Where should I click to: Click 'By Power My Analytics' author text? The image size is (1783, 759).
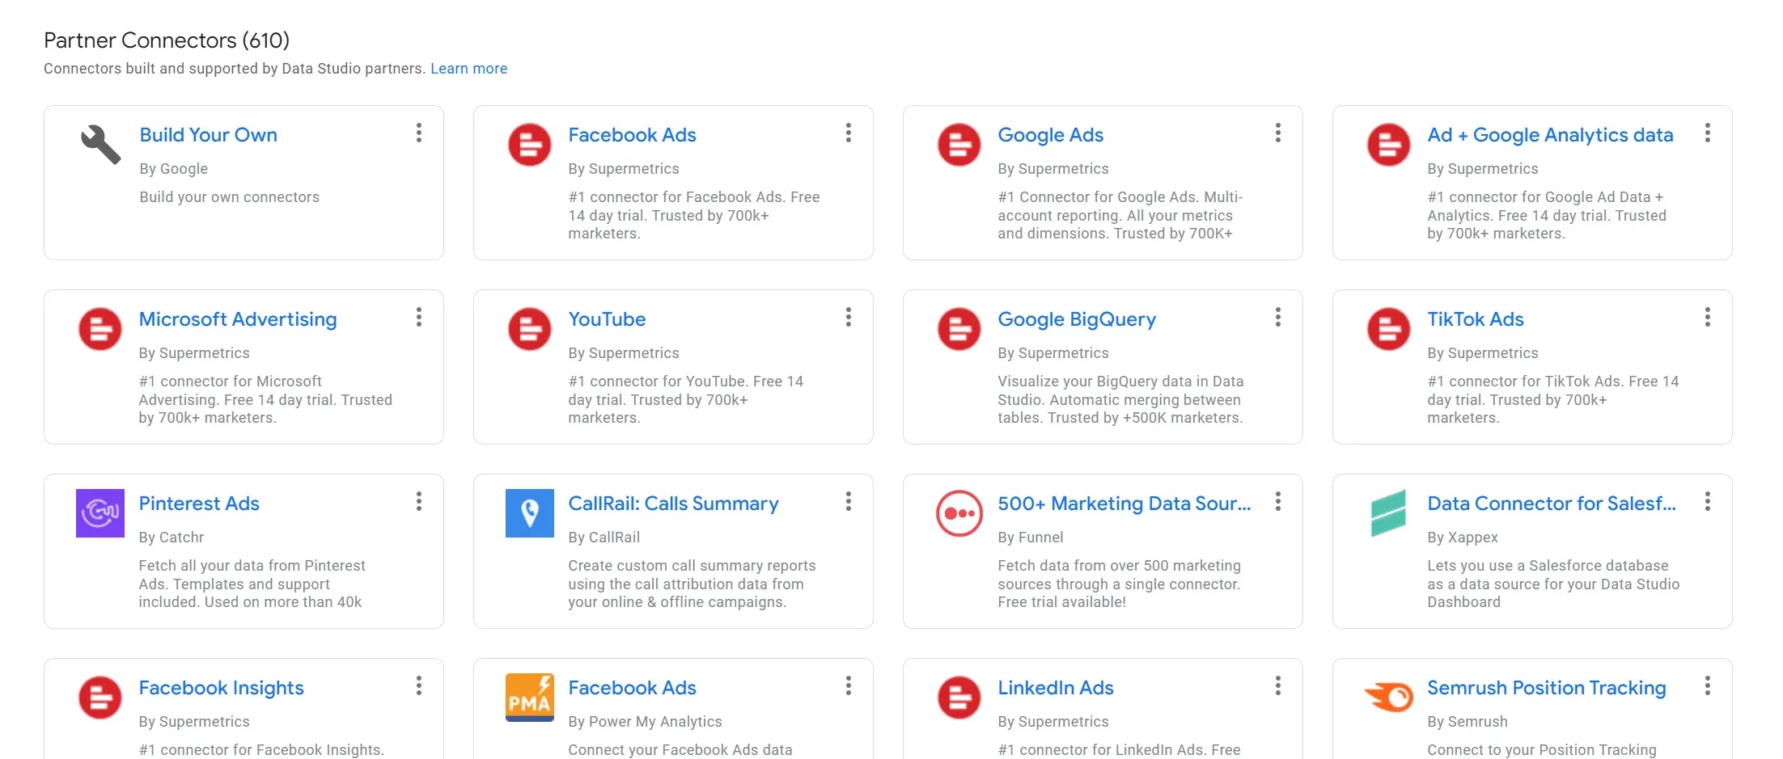tap(645, 722)
